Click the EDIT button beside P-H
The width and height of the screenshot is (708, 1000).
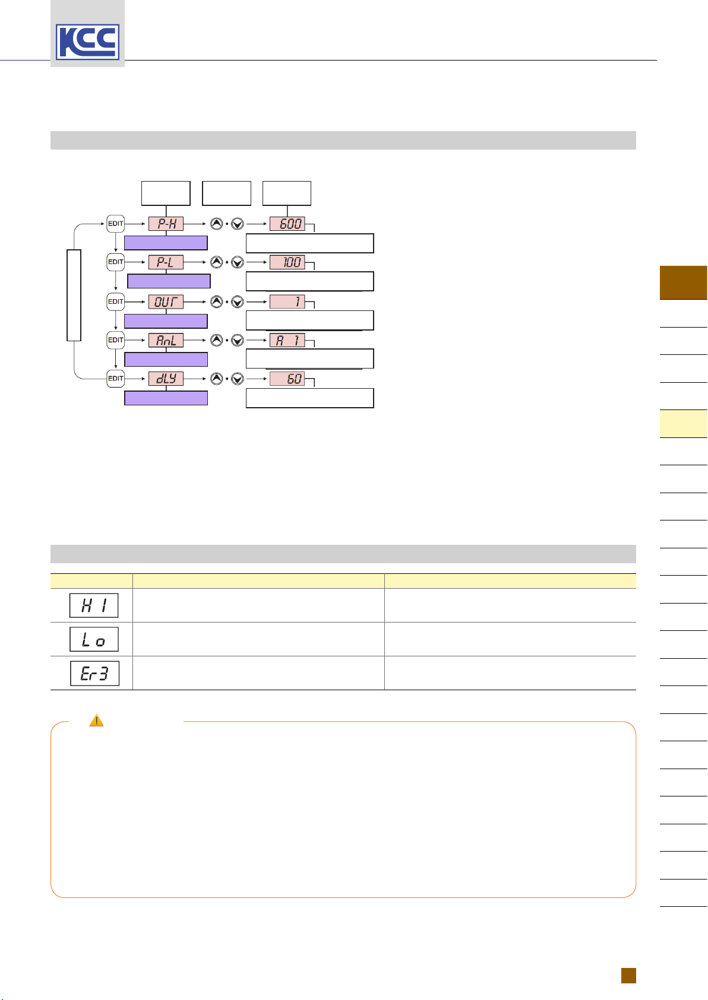click(x=115, y=224)
